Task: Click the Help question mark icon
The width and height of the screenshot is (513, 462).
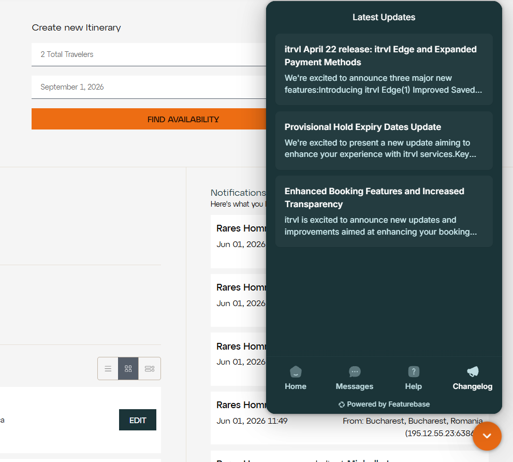Action: (x=414, y=372)
